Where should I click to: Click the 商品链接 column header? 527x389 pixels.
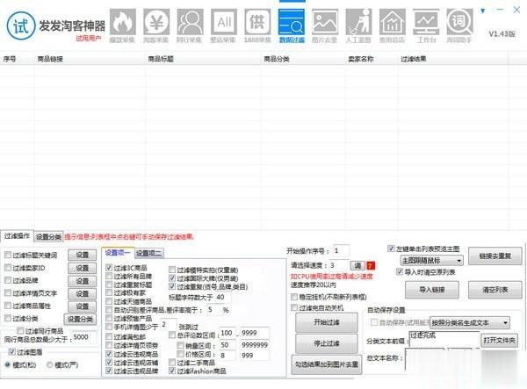click(x=50, y=59)
